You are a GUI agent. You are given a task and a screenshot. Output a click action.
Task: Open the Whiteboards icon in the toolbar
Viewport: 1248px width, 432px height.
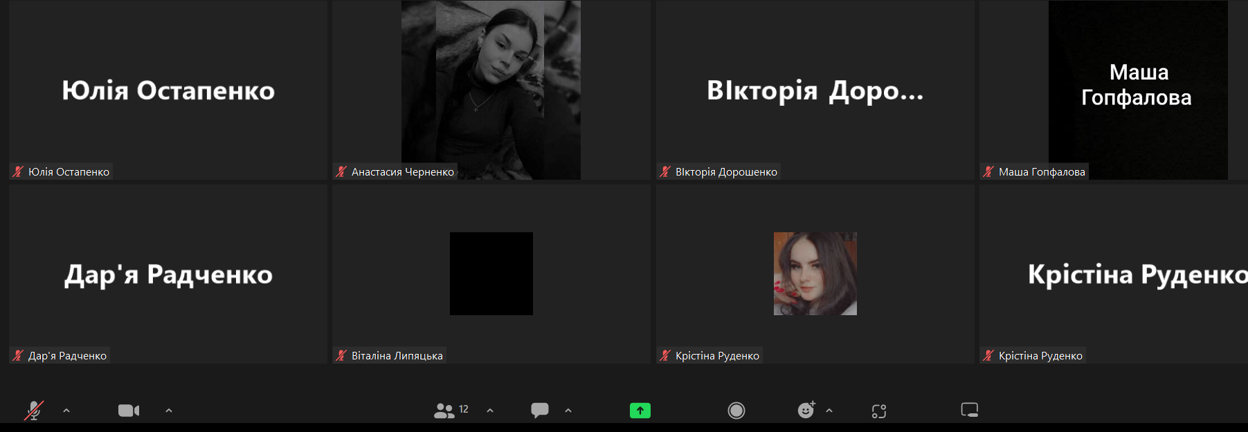pos(970,411)
